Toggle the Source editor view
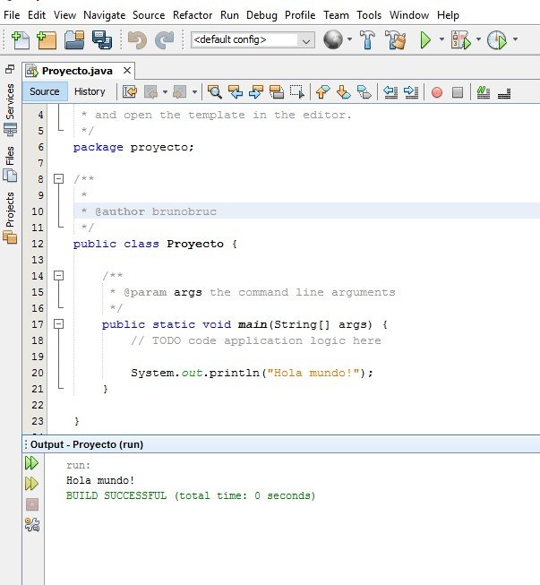Image resolution: width=540 pixels, height=585 pixels. pos(45,91)
